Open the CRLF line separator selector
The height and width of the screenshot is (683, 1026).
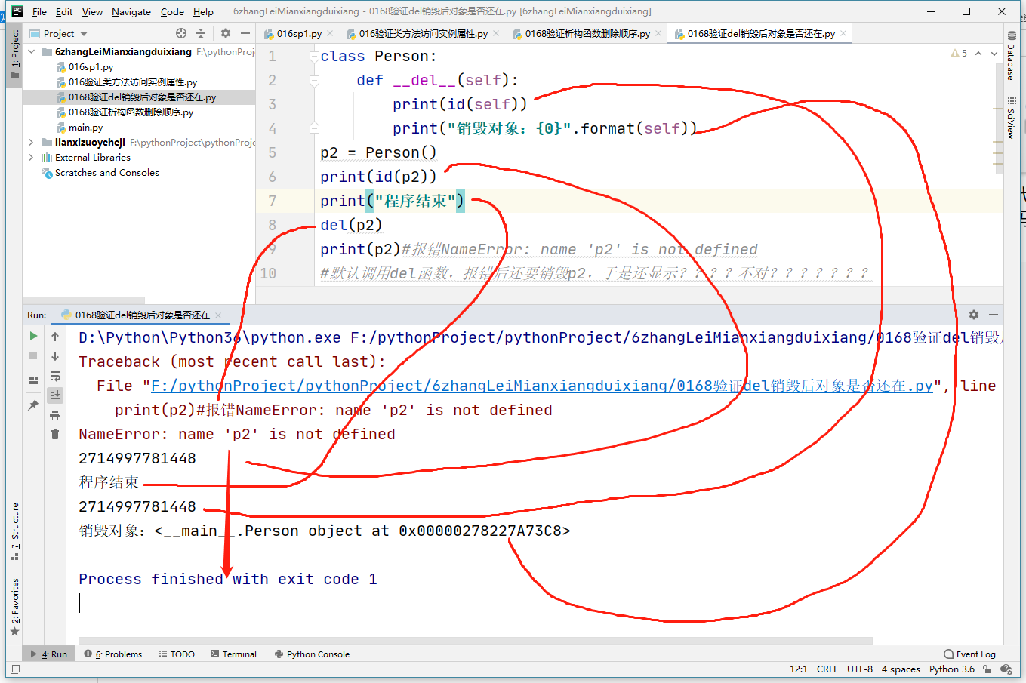click(827, 669)
